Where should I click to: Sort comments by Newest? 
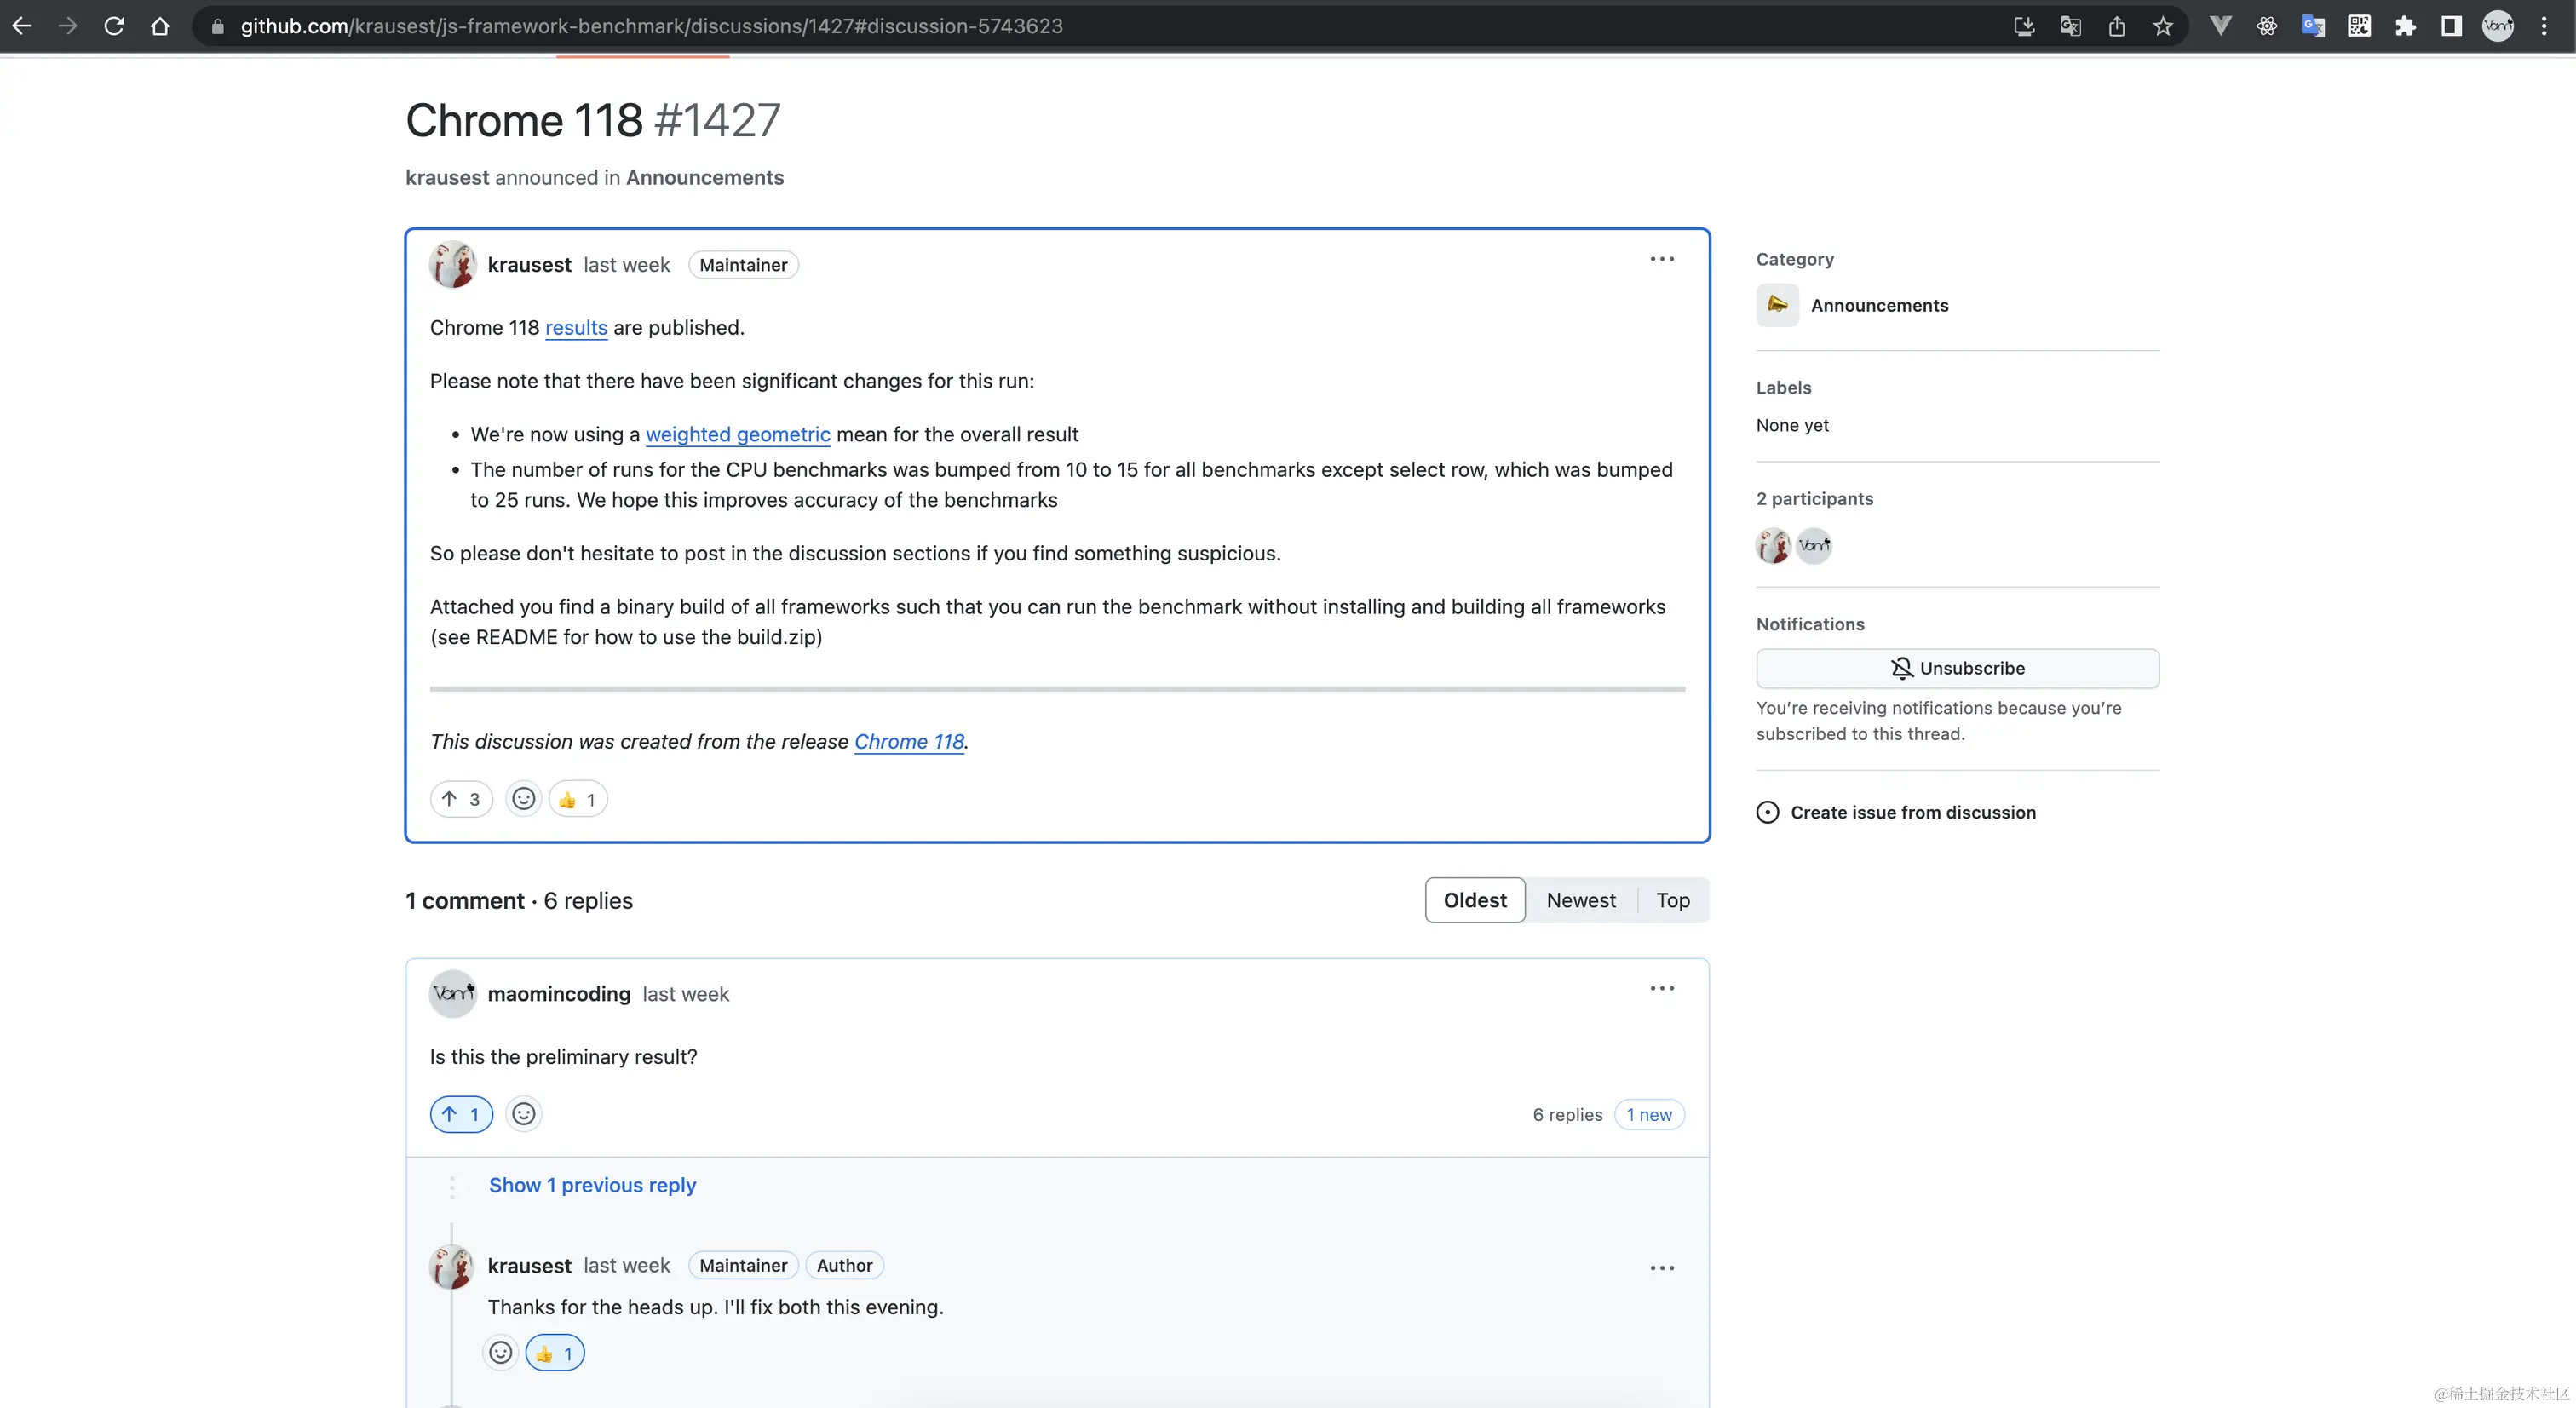click(x=1580, y=900)
